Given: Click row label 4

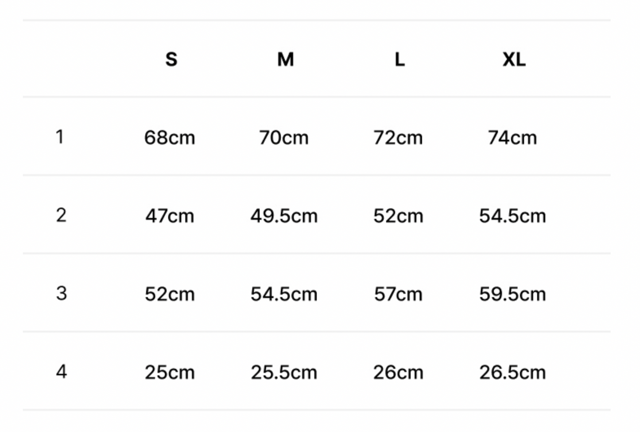Looking at the screenshot, I should [x=62, y=371].
